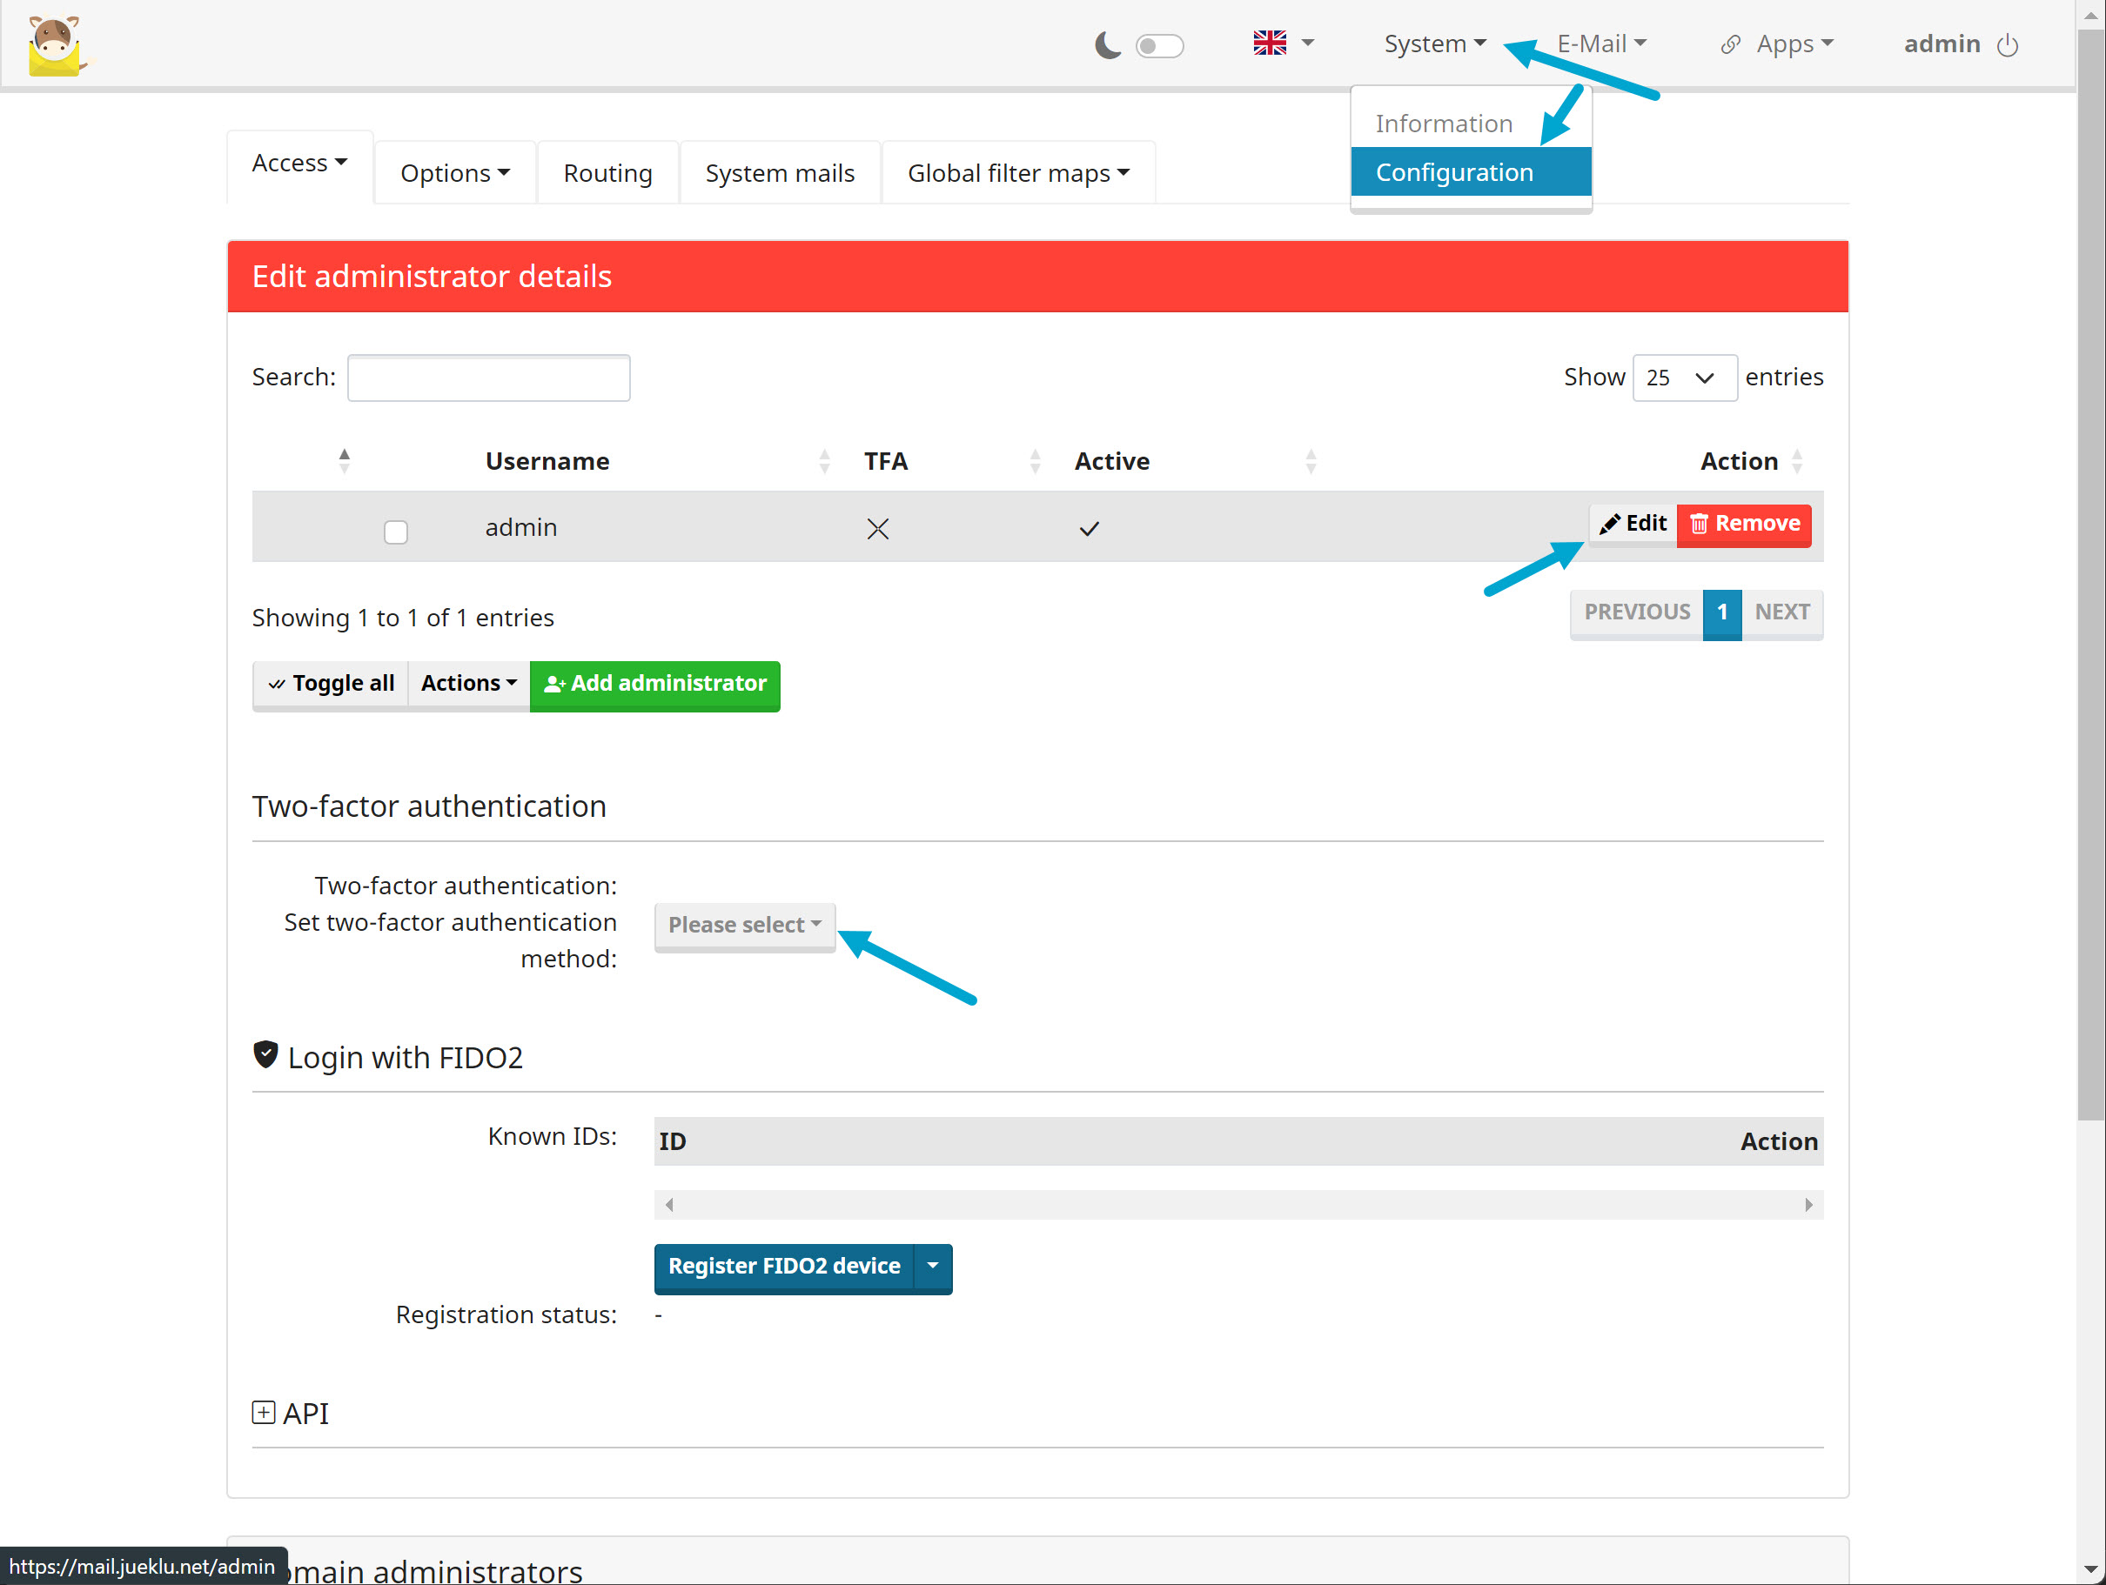Click the FIDO2 shield icon

coord(265,1054)
